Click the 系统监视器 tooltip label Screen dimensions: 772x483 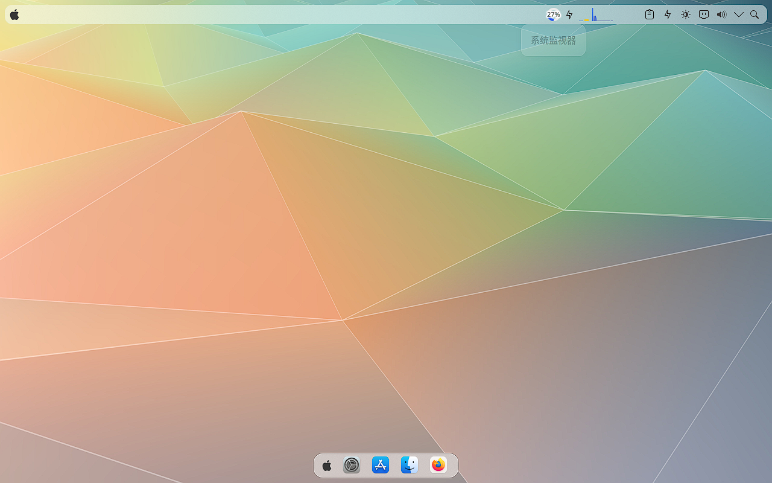pos(553,40)
